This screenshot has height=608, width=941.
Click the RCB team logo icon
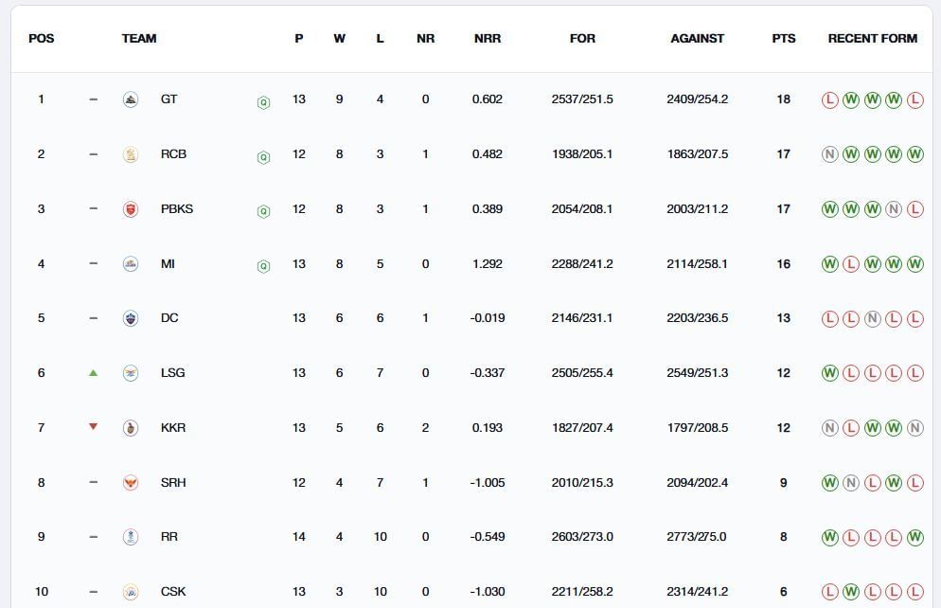(131, 154)
